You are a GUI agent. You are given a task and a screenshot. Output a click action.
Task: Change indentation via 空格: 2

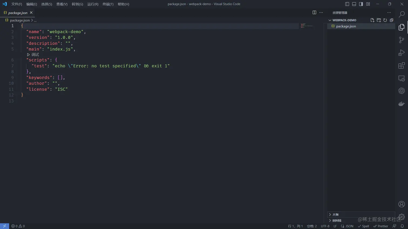click(x=312, y=226)
